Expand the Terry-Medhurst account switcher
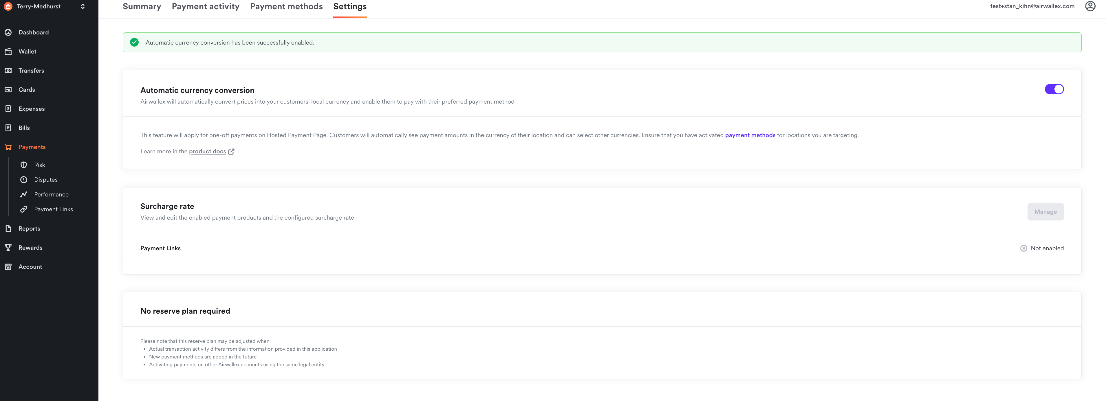This screenshot has height=401, width=1106. click(x=83, y=6)
